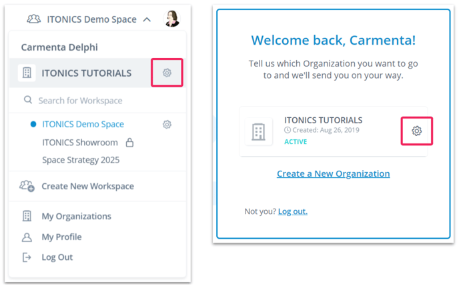The image size is (459, 288).
Task: Open the ITONICS TUTORIALS organization card title
Action: pos(323,120)
